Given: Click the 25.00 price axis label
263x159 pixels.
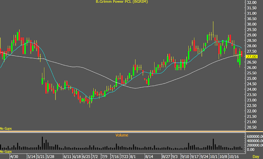Looking at the screenshot, I should tap(252, 78).
